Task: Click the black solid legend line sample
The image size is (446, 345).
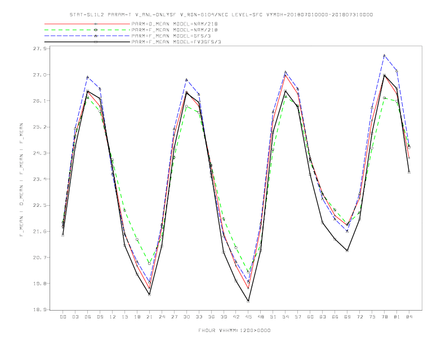Action: [87, 42]
